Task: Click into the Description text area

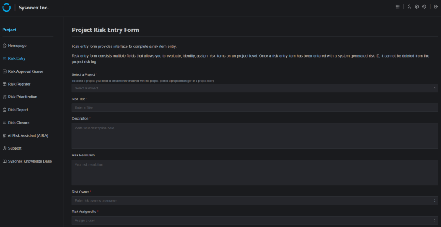Action: click(x=255, y=135)
